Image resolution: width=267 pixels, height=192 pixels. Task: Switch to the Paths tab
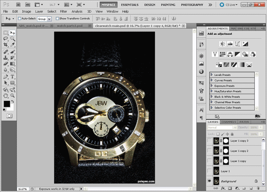244,122
